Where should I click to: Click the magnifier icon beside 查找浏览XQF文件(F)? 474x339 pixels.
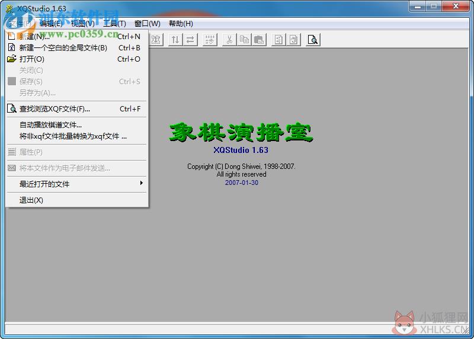point(11,108)
